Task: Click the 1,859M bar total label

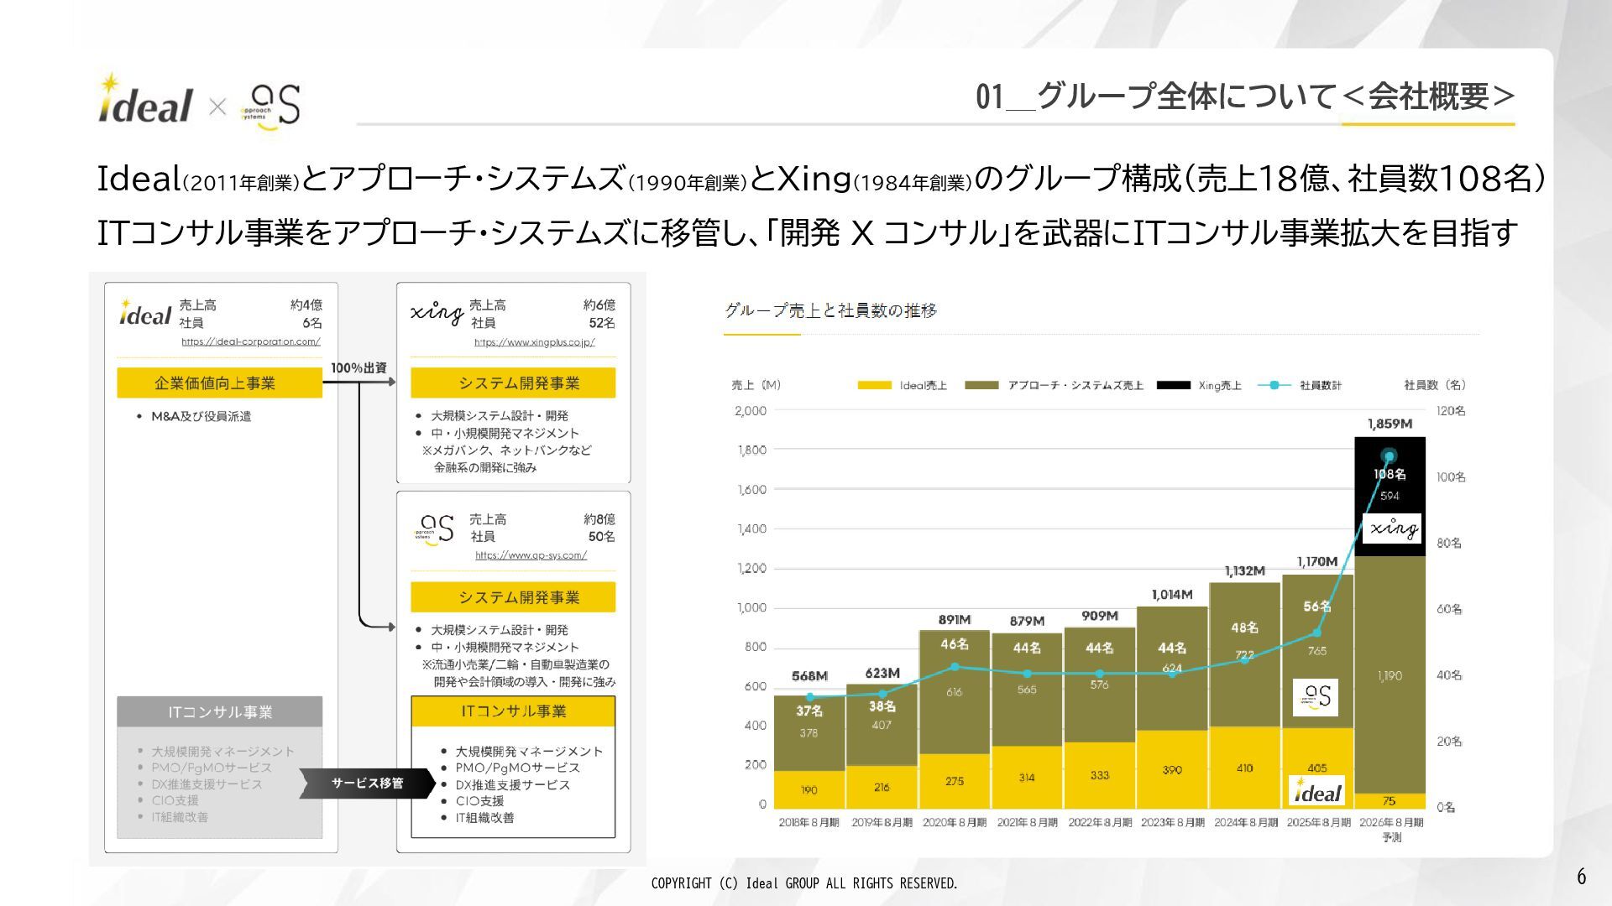Action: click(1390, 424)
